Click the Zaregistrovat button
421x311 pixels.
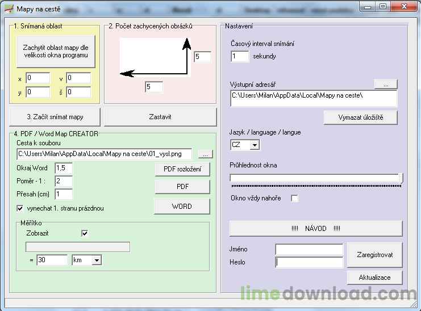point(375,255)
